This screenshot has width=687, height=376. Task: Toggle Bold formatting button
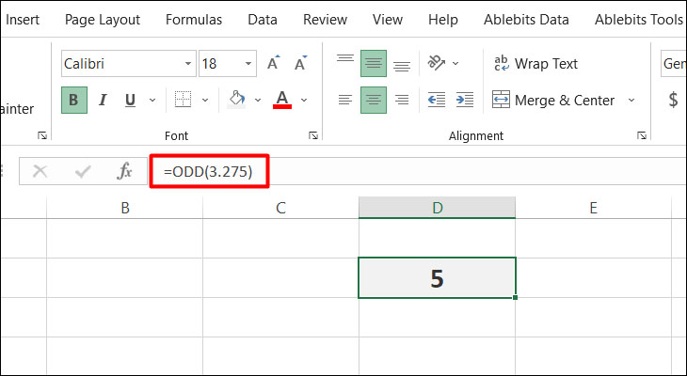pos(74,100)
